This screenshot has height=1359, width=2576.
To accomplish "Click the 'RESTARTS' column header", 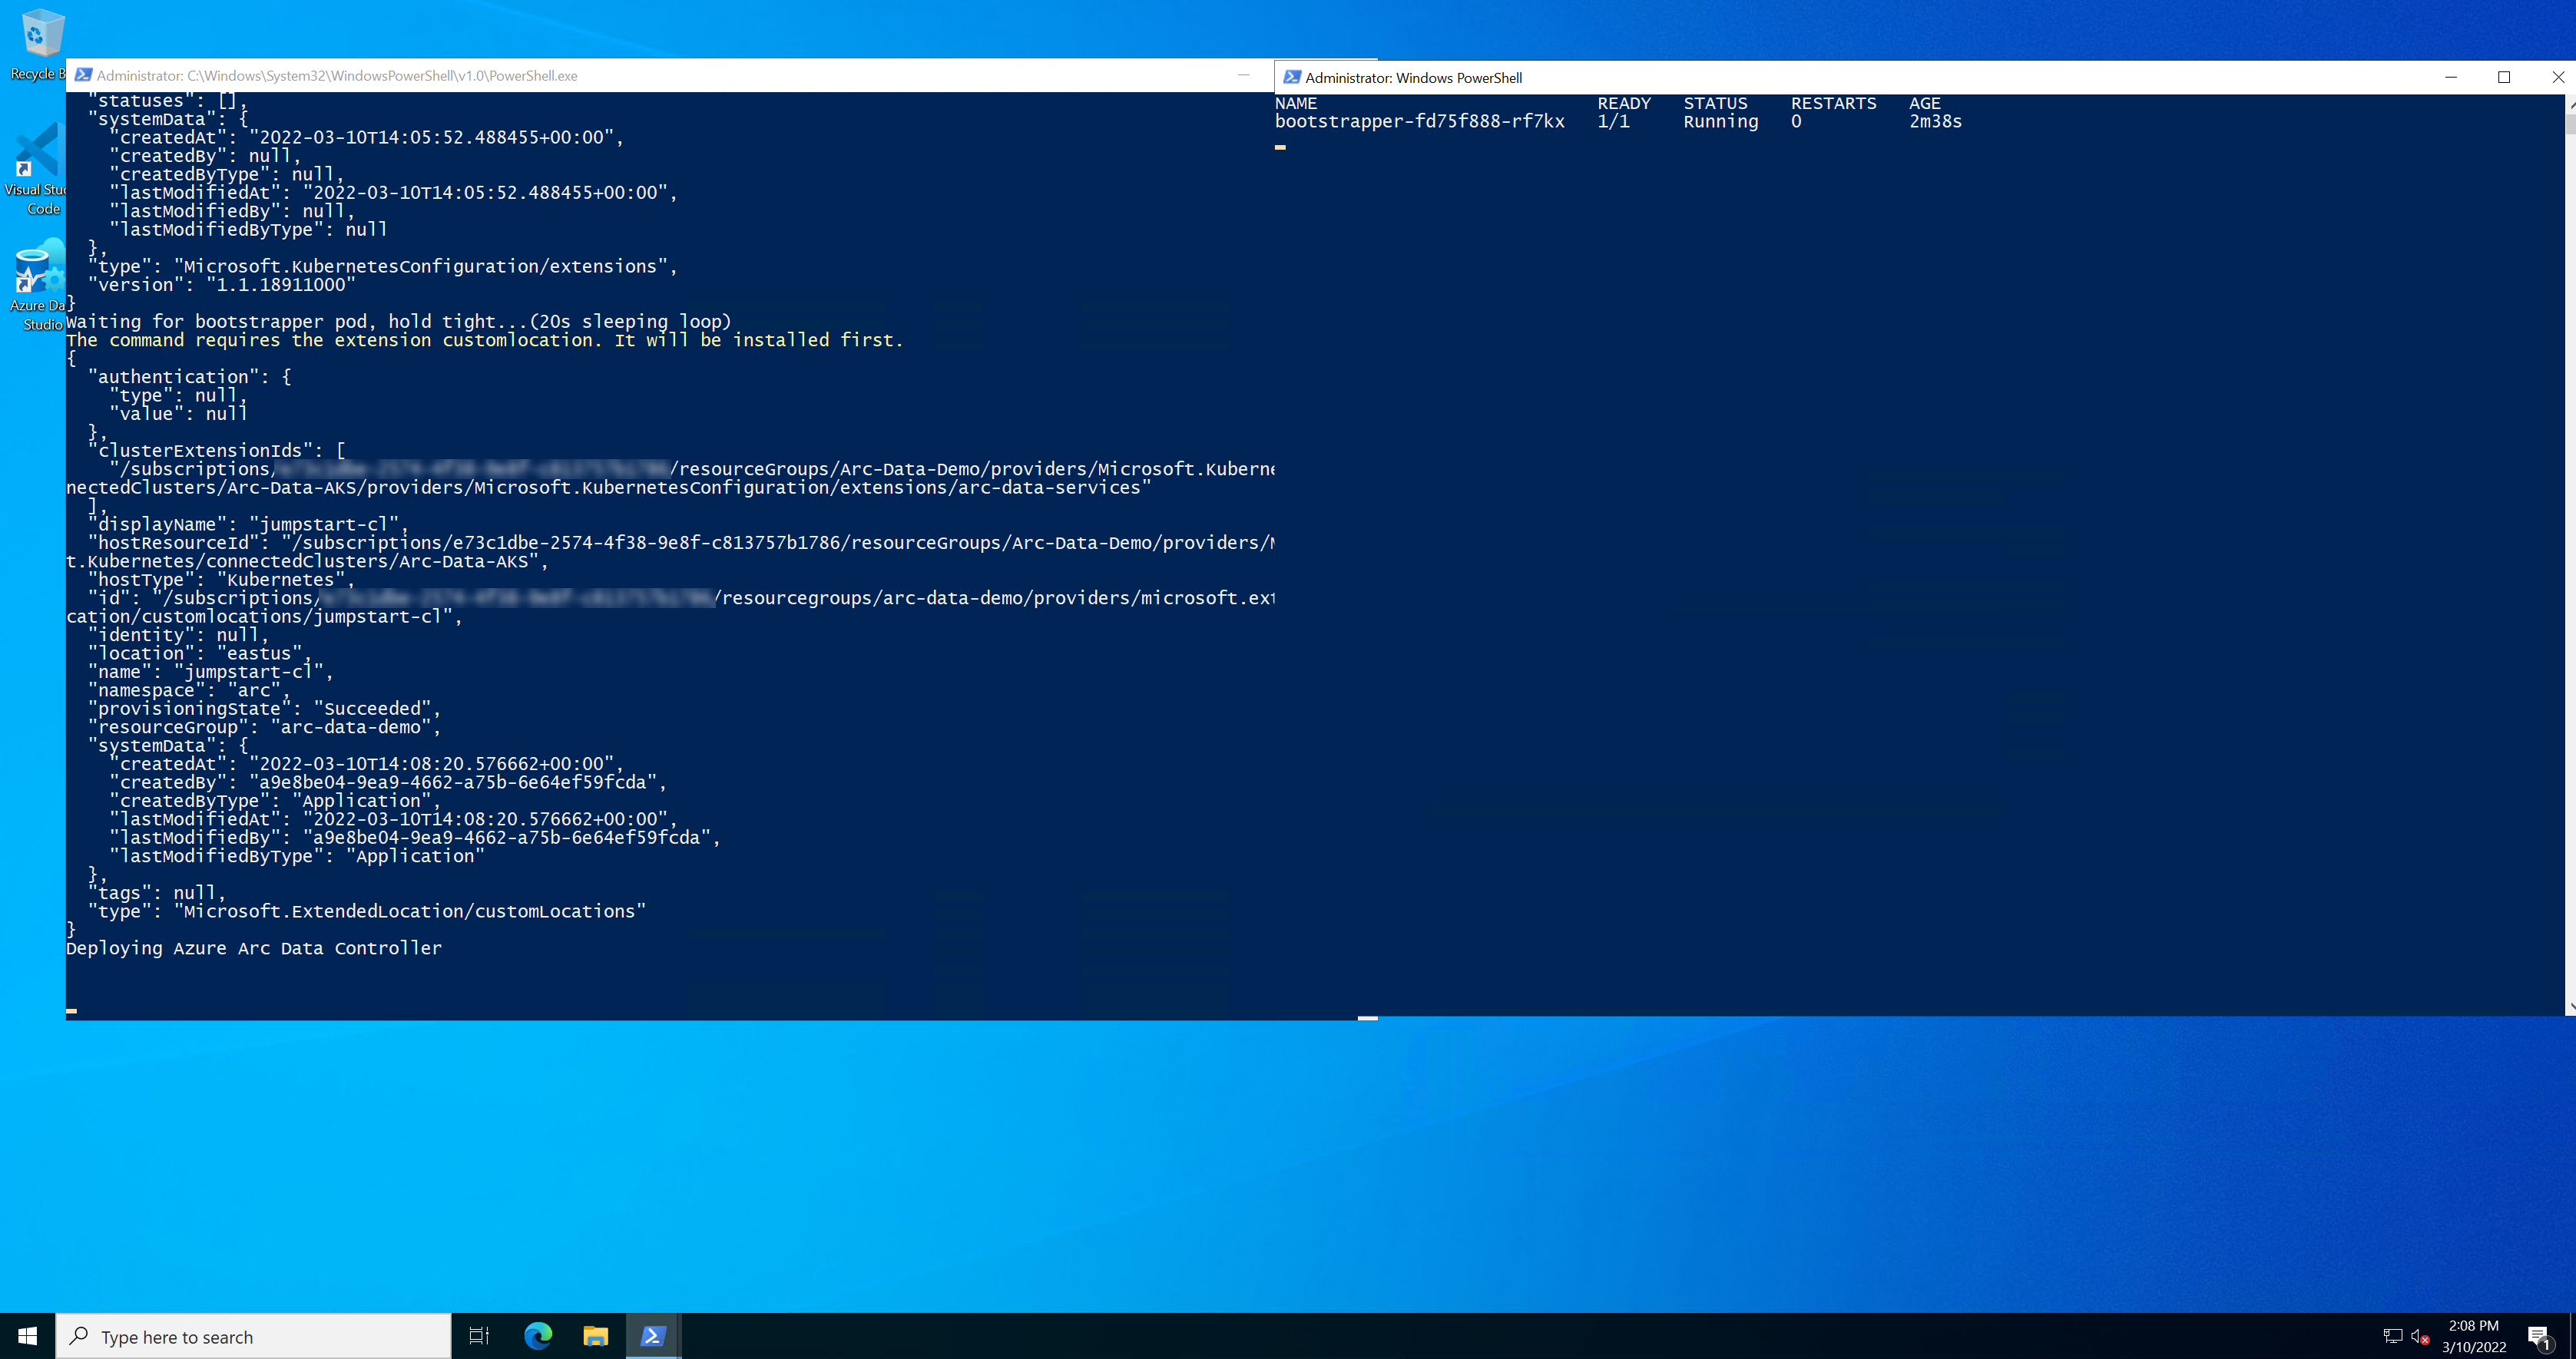I will pos(1833,103).
